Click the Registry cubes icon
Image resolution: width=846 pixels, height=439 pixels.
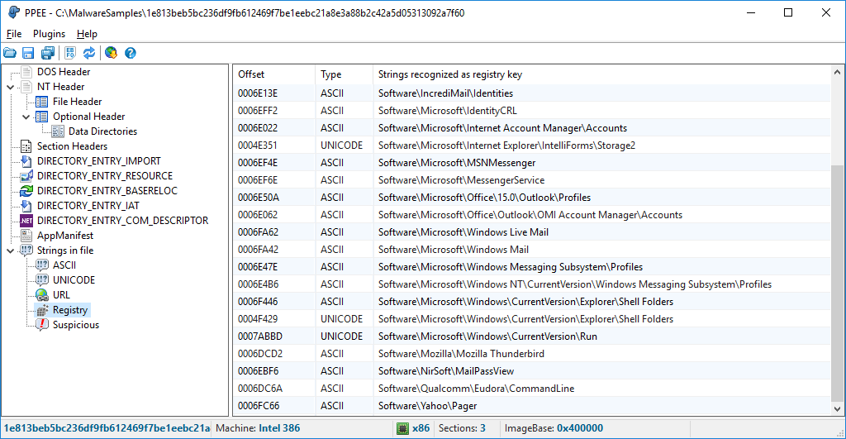42,310
